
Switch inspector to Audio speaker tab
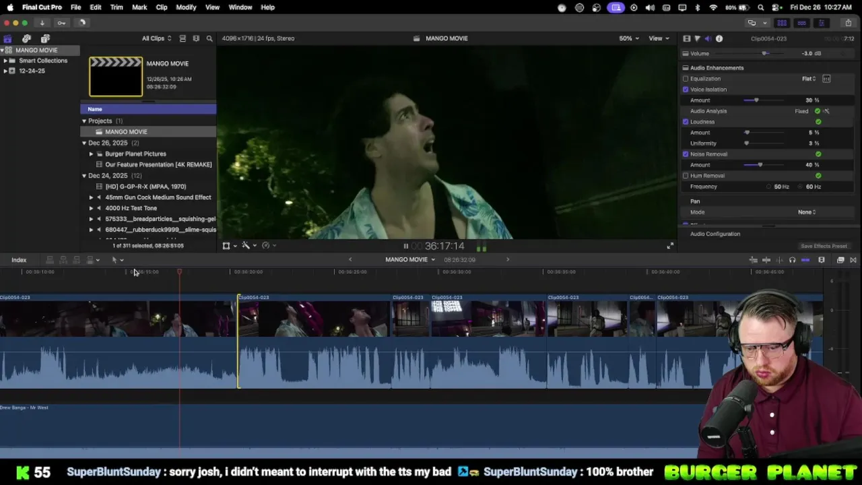(x=708, y=38)
